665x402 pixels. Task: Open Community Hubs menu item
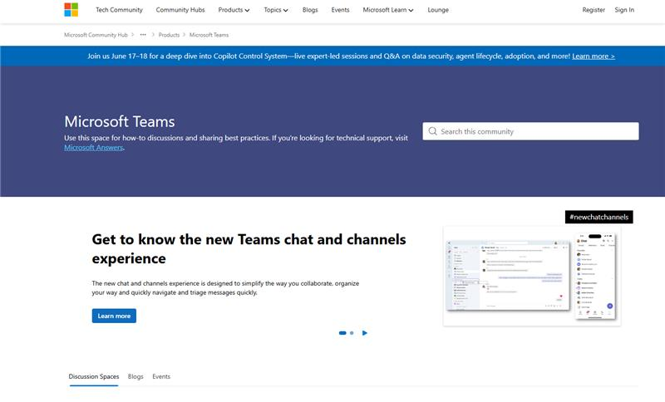180,10
